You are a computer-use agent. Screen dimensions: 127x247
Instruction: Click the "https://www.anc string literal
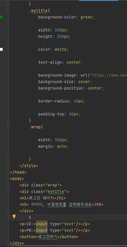108,75
